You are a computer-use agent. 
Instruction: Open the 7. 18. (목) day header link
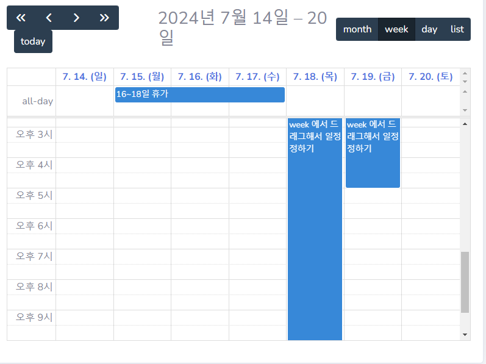(x=315, y=76)
